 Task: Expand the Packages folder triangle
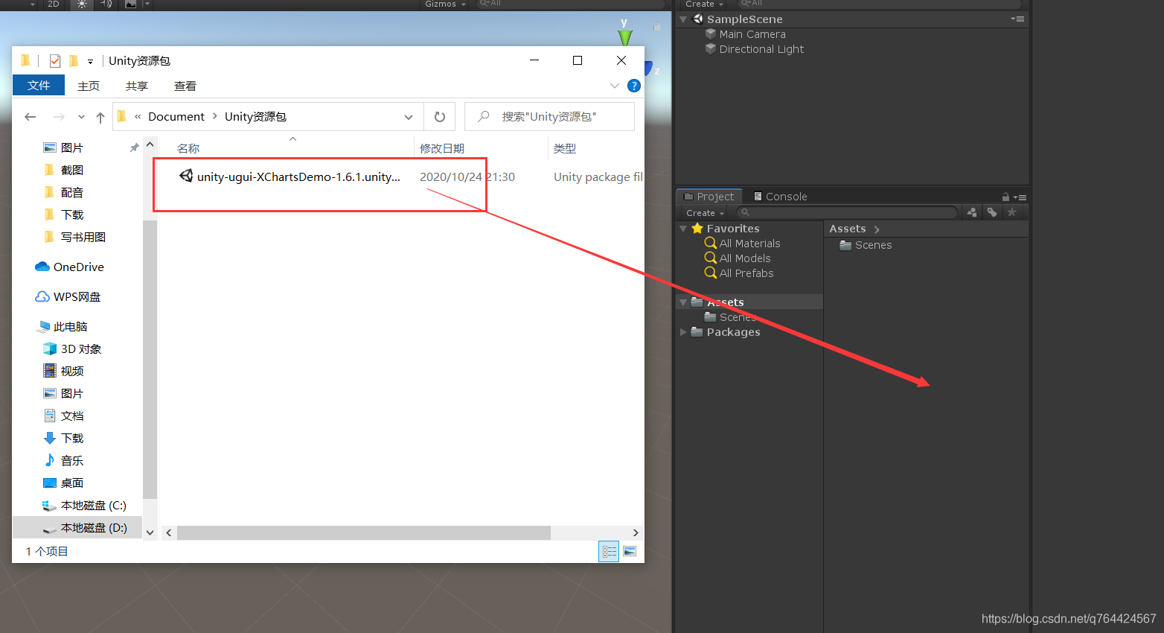pyautogui.click(x=683, y=332)
